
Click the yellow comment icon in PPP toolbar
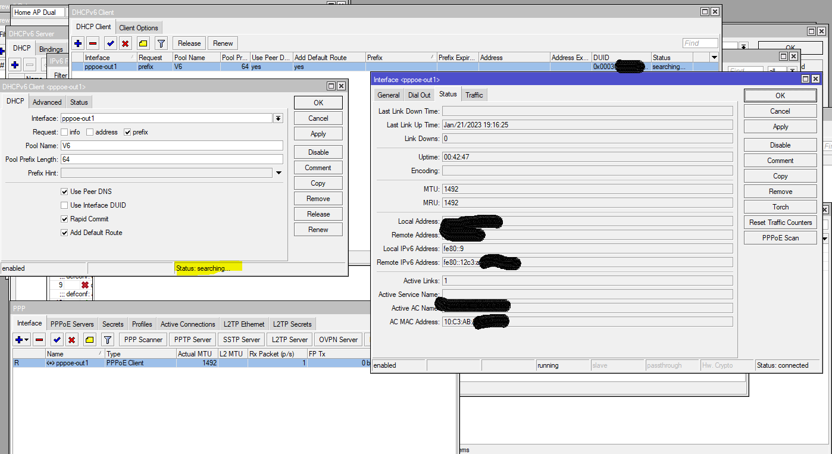point(89,340)
